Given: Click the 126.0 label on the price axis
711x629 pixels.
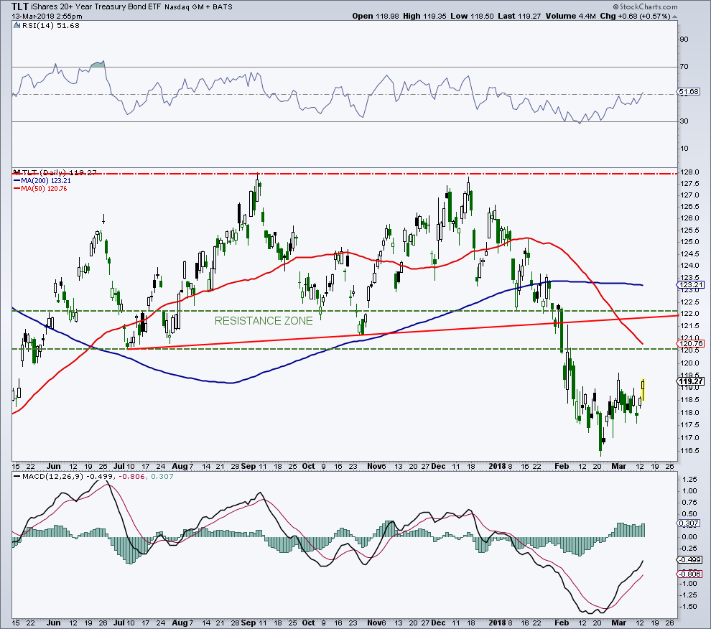Looking at the screenshot, I should click(x=689, y=218).
